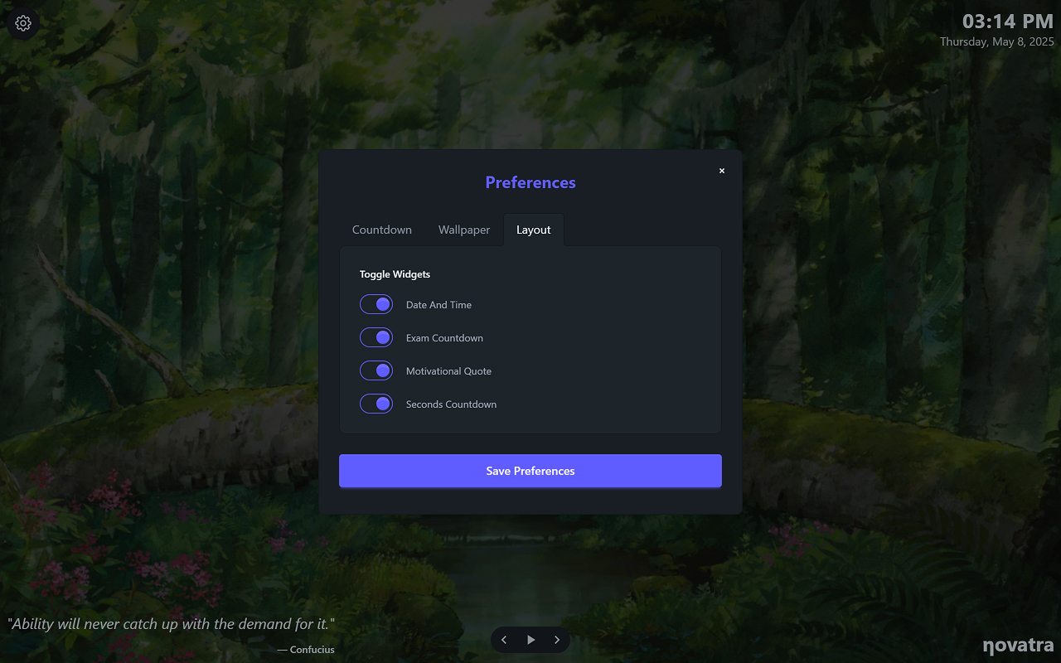Image resolution: width=1061 pixels, height=663 pixels.
Task: Click the Toggle Widgets section label
Action: click(395, 274)
